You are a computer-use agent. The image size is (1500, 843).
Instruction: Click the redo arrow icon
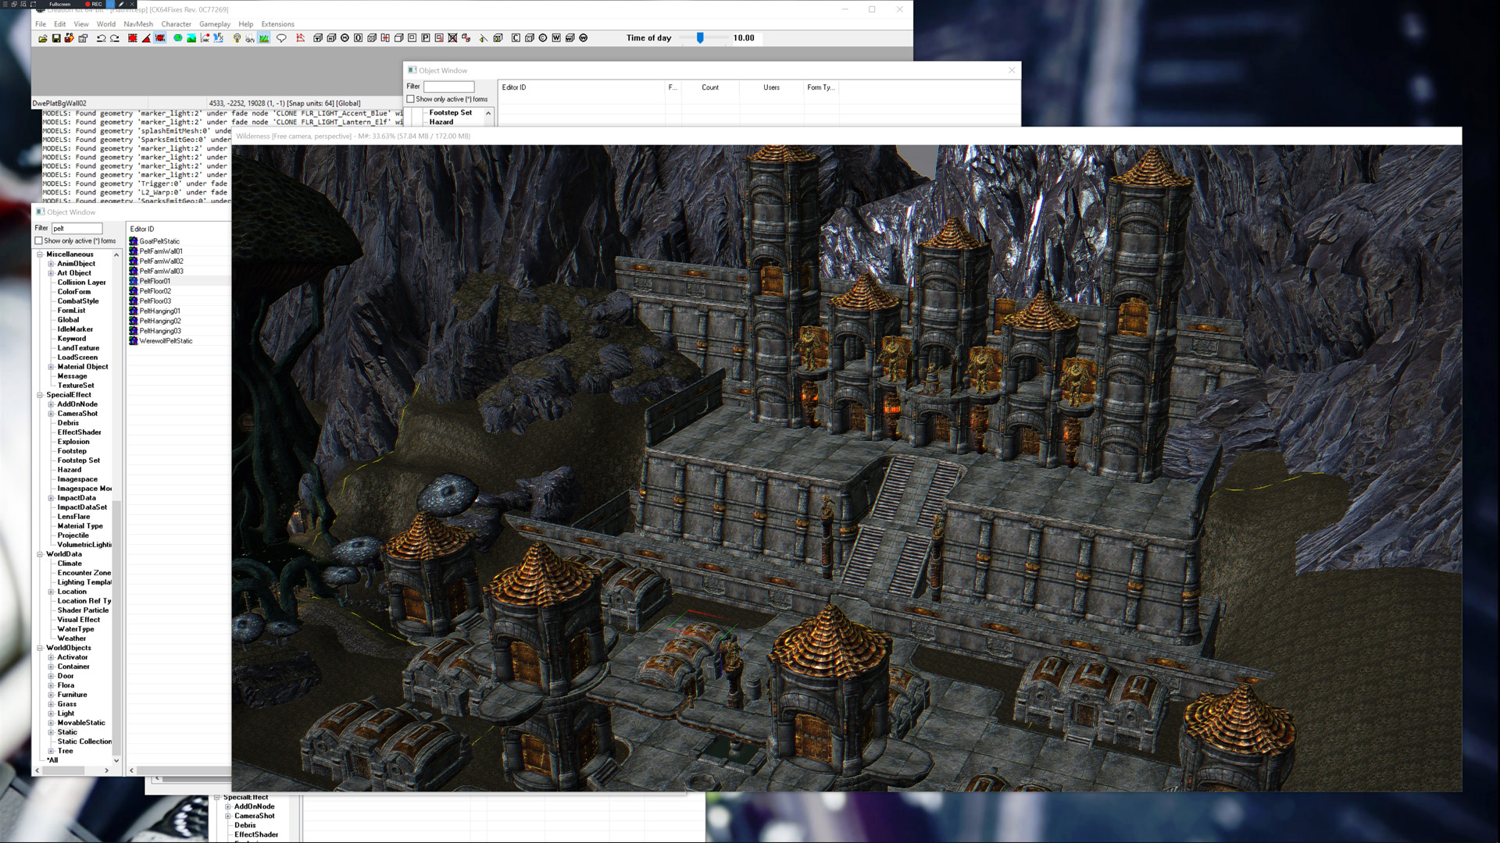[115, 38]
